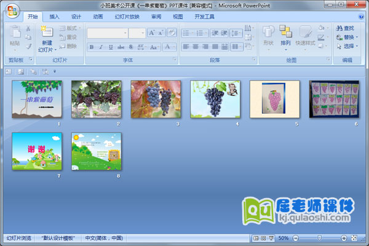
Task: Open the font size combo box
Action: pos(137,33)
